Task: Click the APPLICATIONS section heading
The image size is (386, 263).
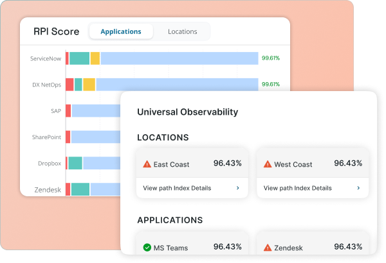Action: 170,220
